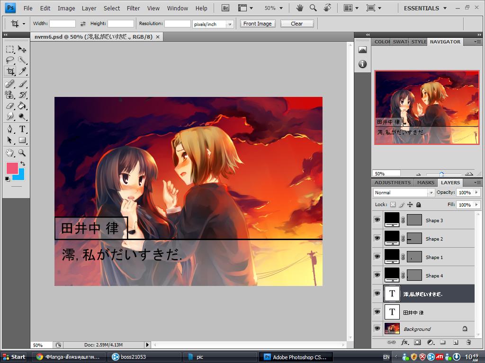Switch to the MASKS tab
The image size is (485, 363).
pos(426,182)
